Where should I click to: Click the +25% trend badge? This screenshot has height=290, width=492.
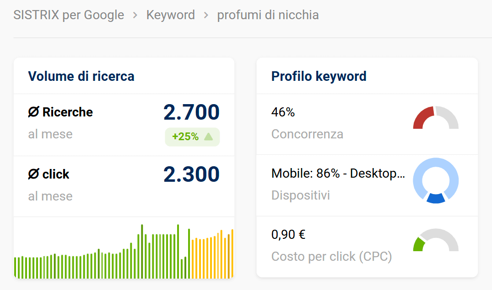(x=192, y=137)
